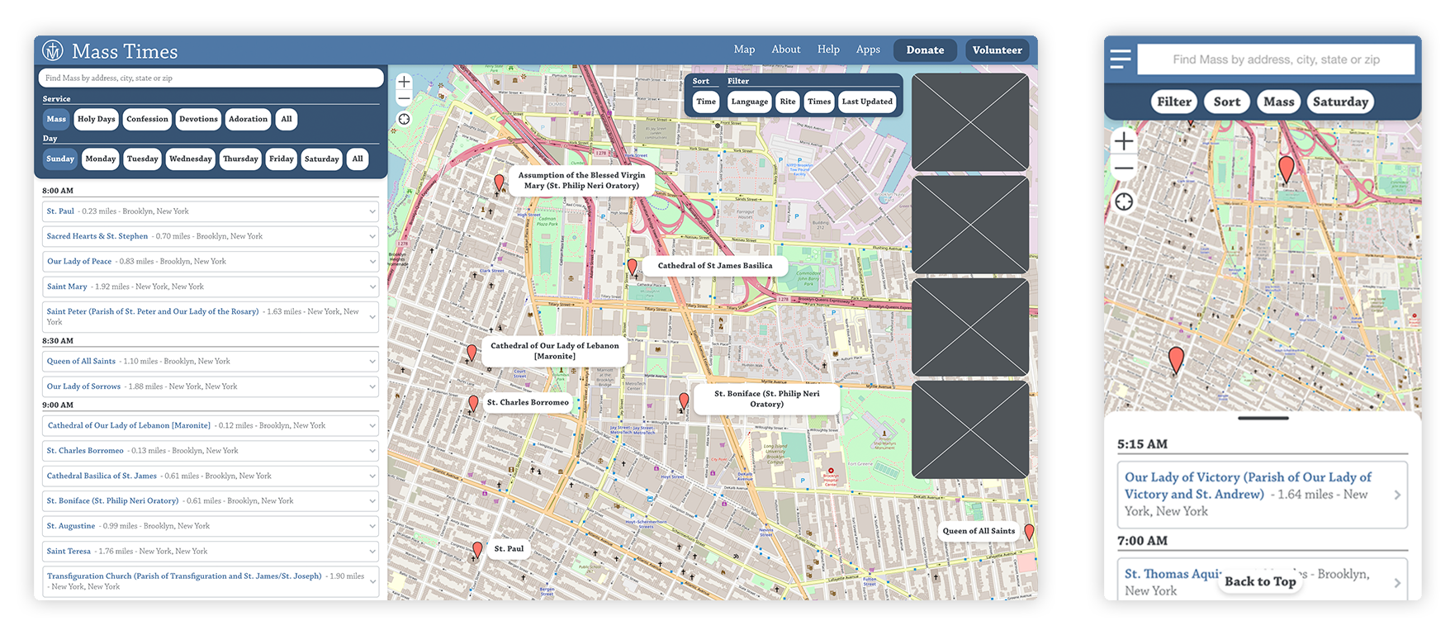
Task: Open the Apps page
Action: click(x=868, y=50)
